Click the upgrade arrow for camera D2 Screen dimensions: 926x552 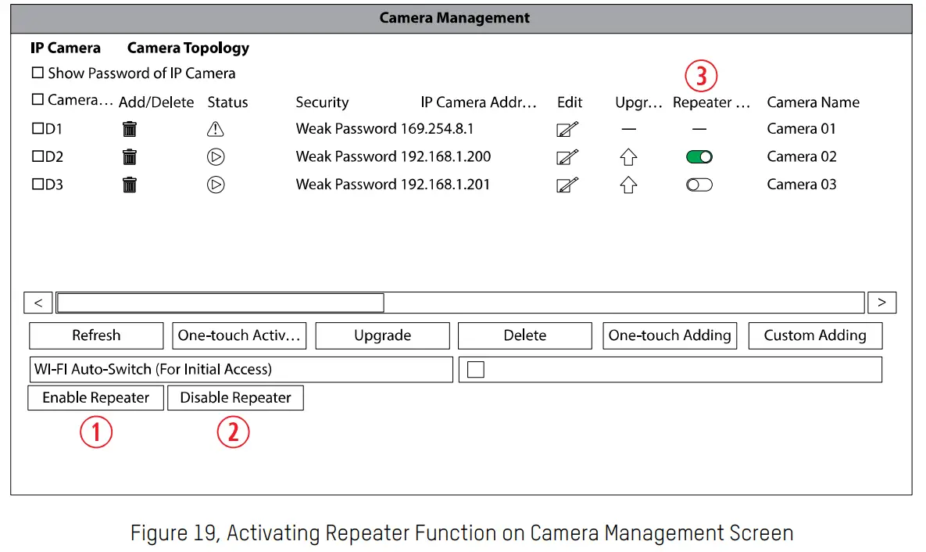(628, 156)
